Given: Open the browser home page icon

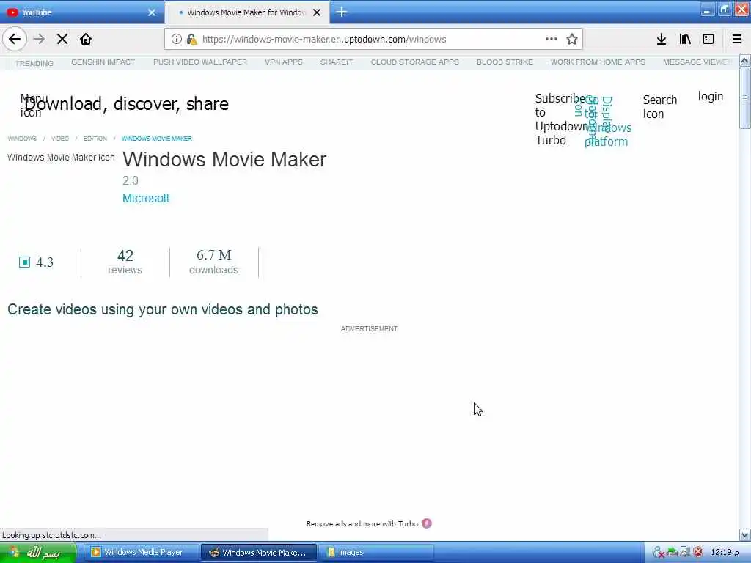Looking at the screenshot, I should 86,40.
